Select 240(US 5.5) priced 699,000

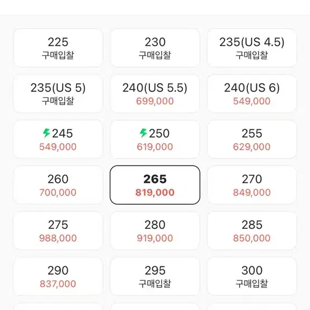[155, 93]
